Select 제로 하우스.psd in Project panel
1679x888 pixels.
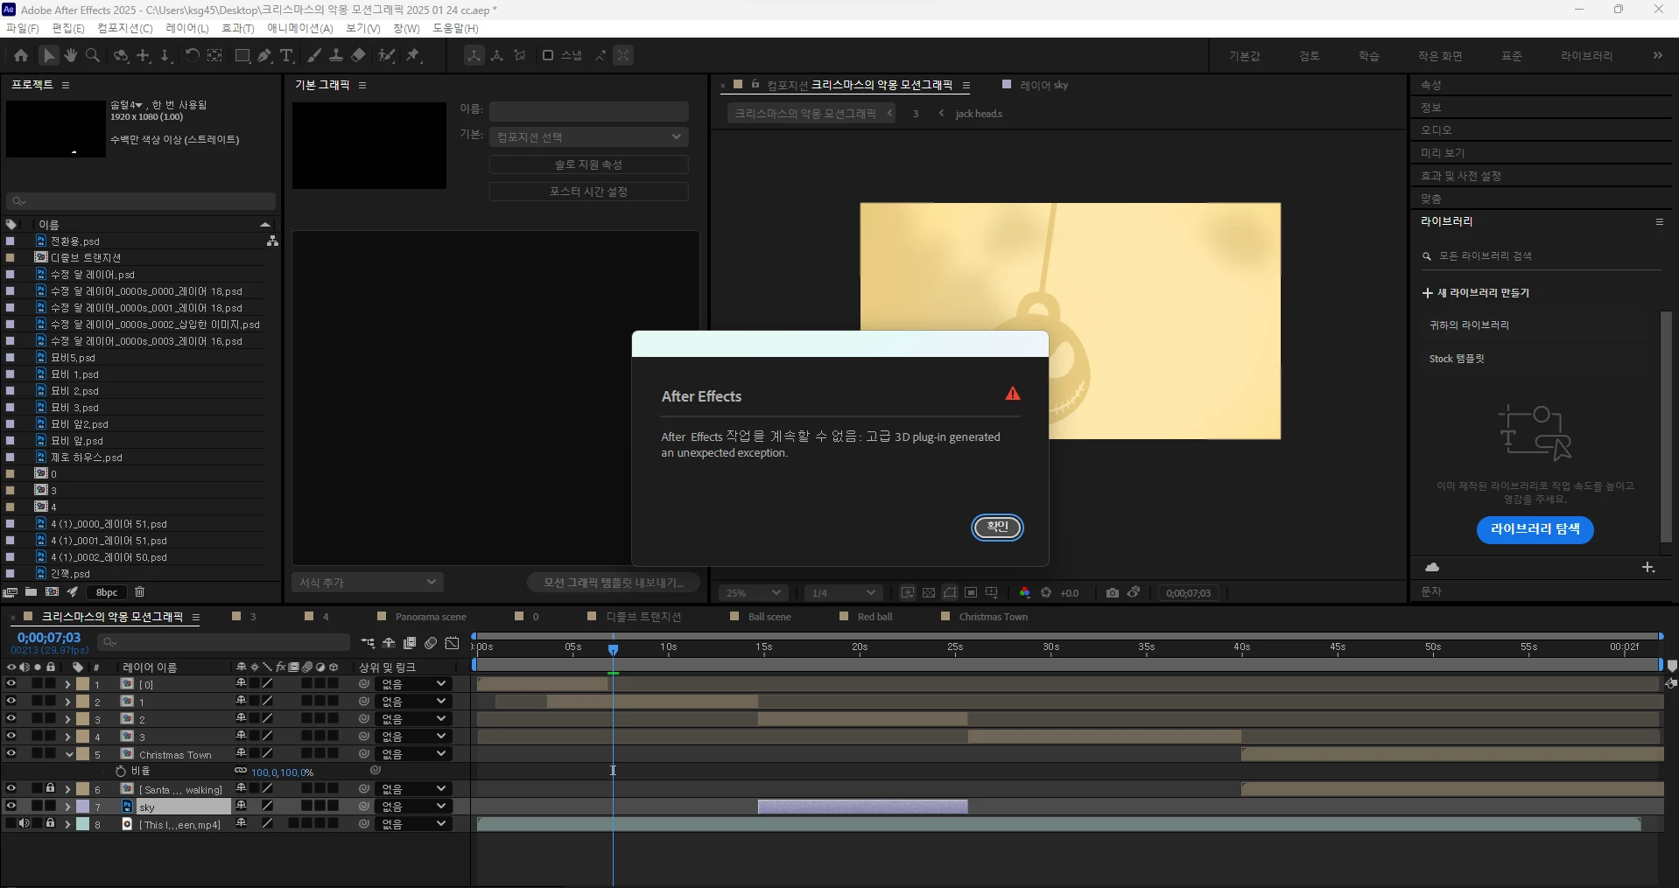(x=86, y=457)
